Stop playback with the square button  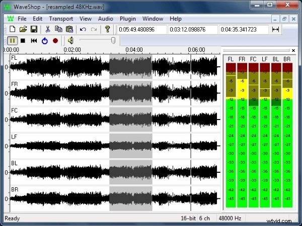click(23, 41)
